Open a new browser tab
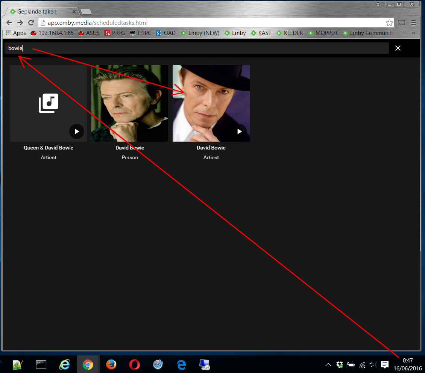This screenshot has width=425, height=373. (86, 12)
